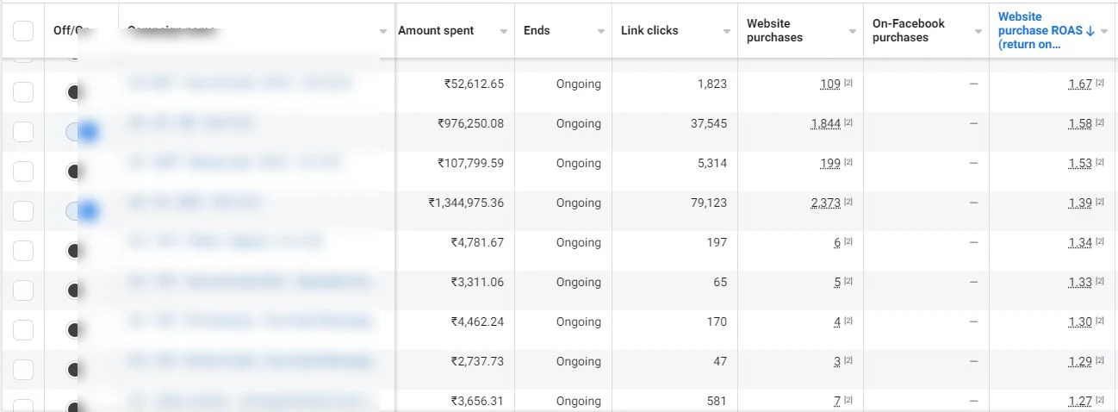
Task: Tick the select-all checkbox in table header
Action: tap(23, 31)
